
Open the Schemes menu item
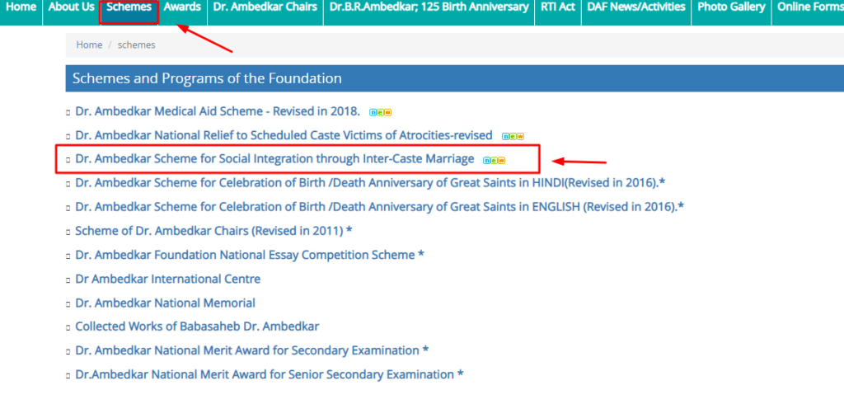129,7
